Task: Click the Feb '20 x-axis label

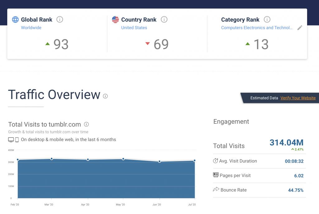Action: click(x=15, y=204)
